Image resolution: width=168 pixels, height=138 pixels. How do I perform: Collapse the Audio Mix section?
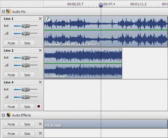[x=3, y=12]
